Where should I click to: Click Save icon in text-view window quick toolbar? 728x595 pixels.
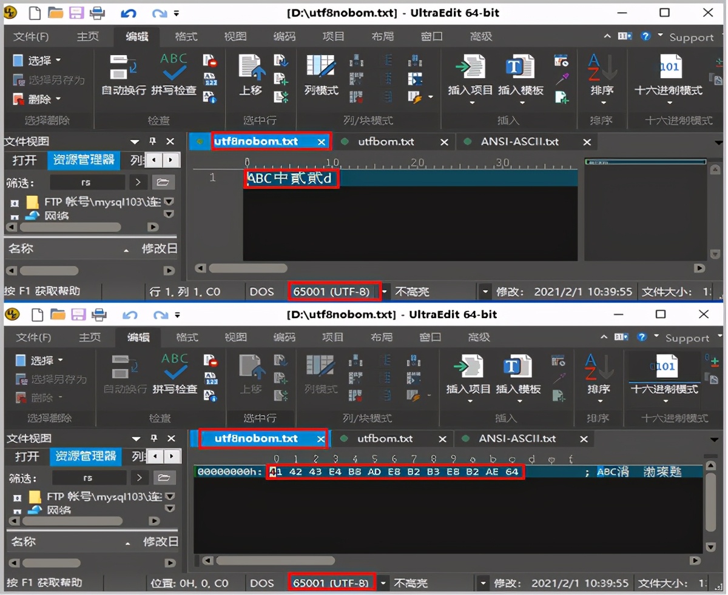tap(76, 13)
